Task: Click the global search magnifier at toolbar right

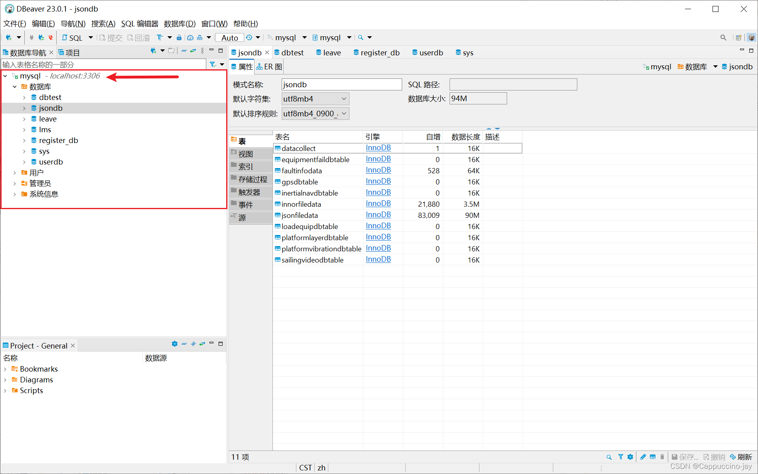Action: click(723, 37)
